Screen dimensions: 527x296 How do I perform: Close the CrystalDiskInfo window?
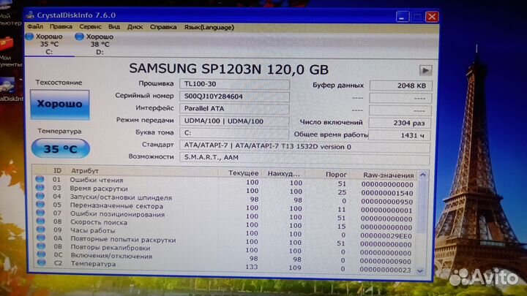432,16
